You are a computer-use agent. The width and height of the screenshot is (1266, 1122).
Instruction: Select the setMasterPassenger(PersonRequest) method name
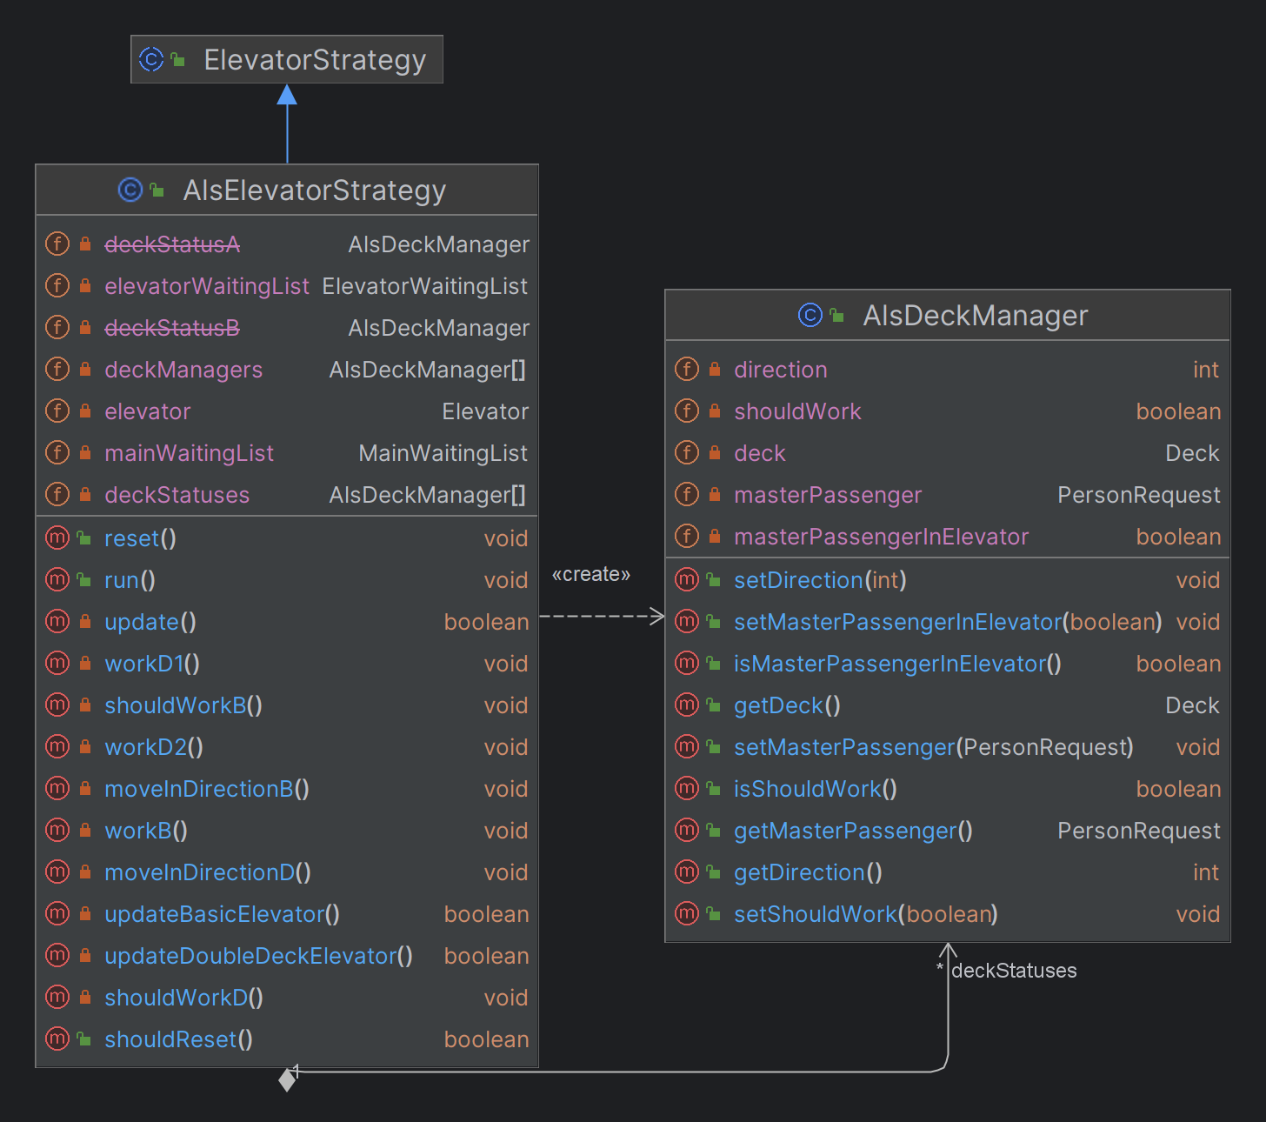934,747
